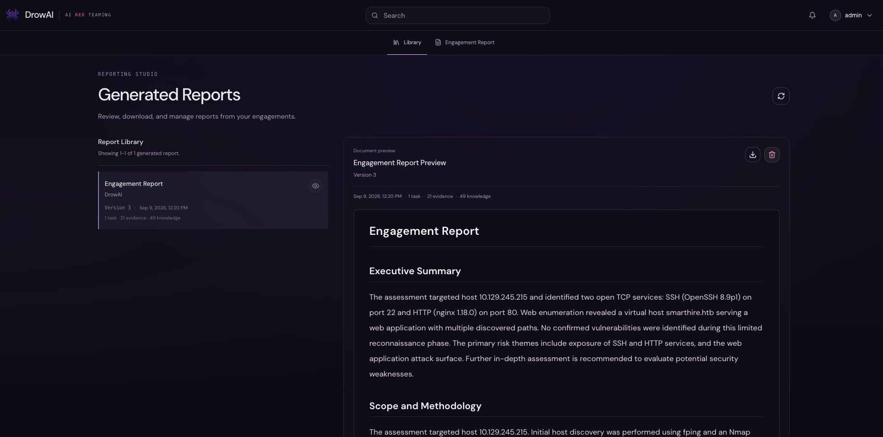Click the DrowAI brand name
The image size is (883, 437).
click(39, 15)
